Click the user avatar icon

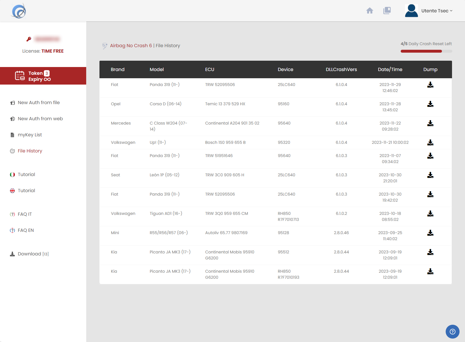411,11
